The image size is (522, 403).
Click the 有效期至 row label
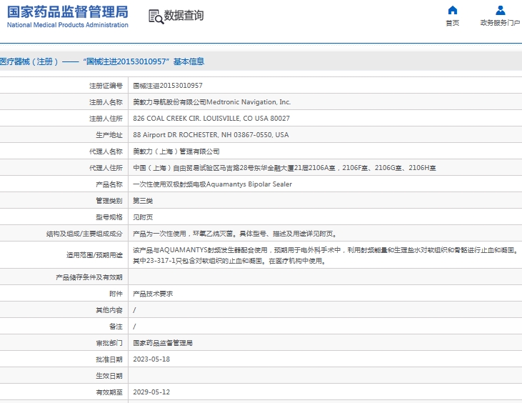coord(109,392)
